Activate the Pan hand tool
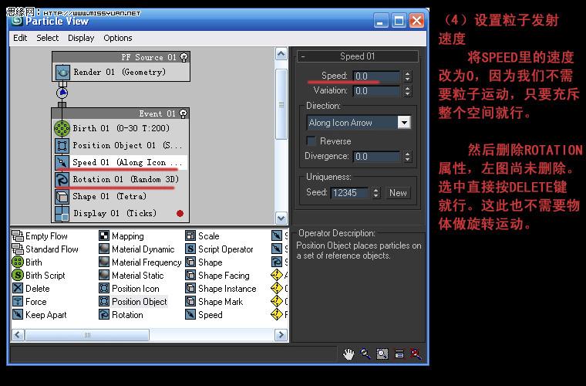 tap(349, 354)
